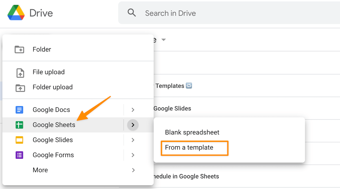The width and height of the screenshot is (340, 189).
Task: Click the Google Drive logo
Action: pos(16,13)
